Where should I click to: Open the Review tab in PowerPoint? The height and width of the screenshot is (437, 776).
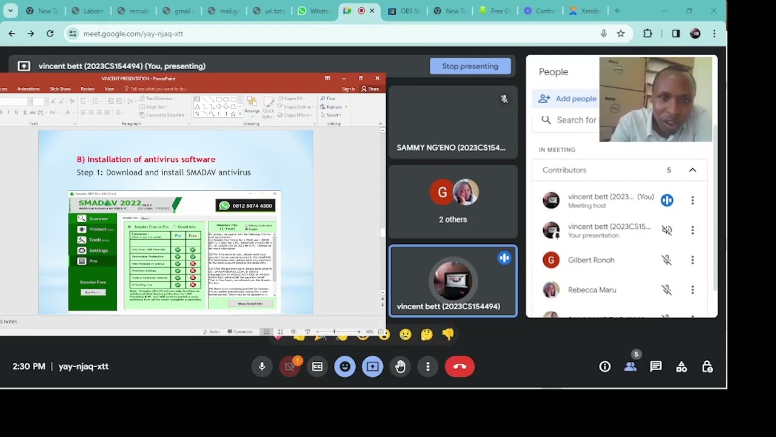pyautogui.click(x=87, y=89)
